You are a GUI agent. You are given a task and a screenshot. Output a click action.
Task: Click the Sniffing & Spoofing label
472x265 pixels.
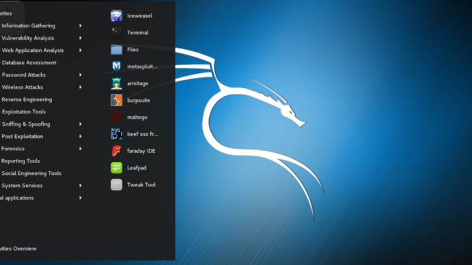click(x=26, y=124)
